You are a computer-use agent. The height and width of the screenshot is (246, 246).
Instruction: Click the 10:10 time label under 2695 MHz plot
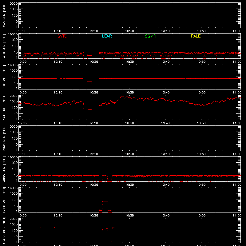point(58,154)
